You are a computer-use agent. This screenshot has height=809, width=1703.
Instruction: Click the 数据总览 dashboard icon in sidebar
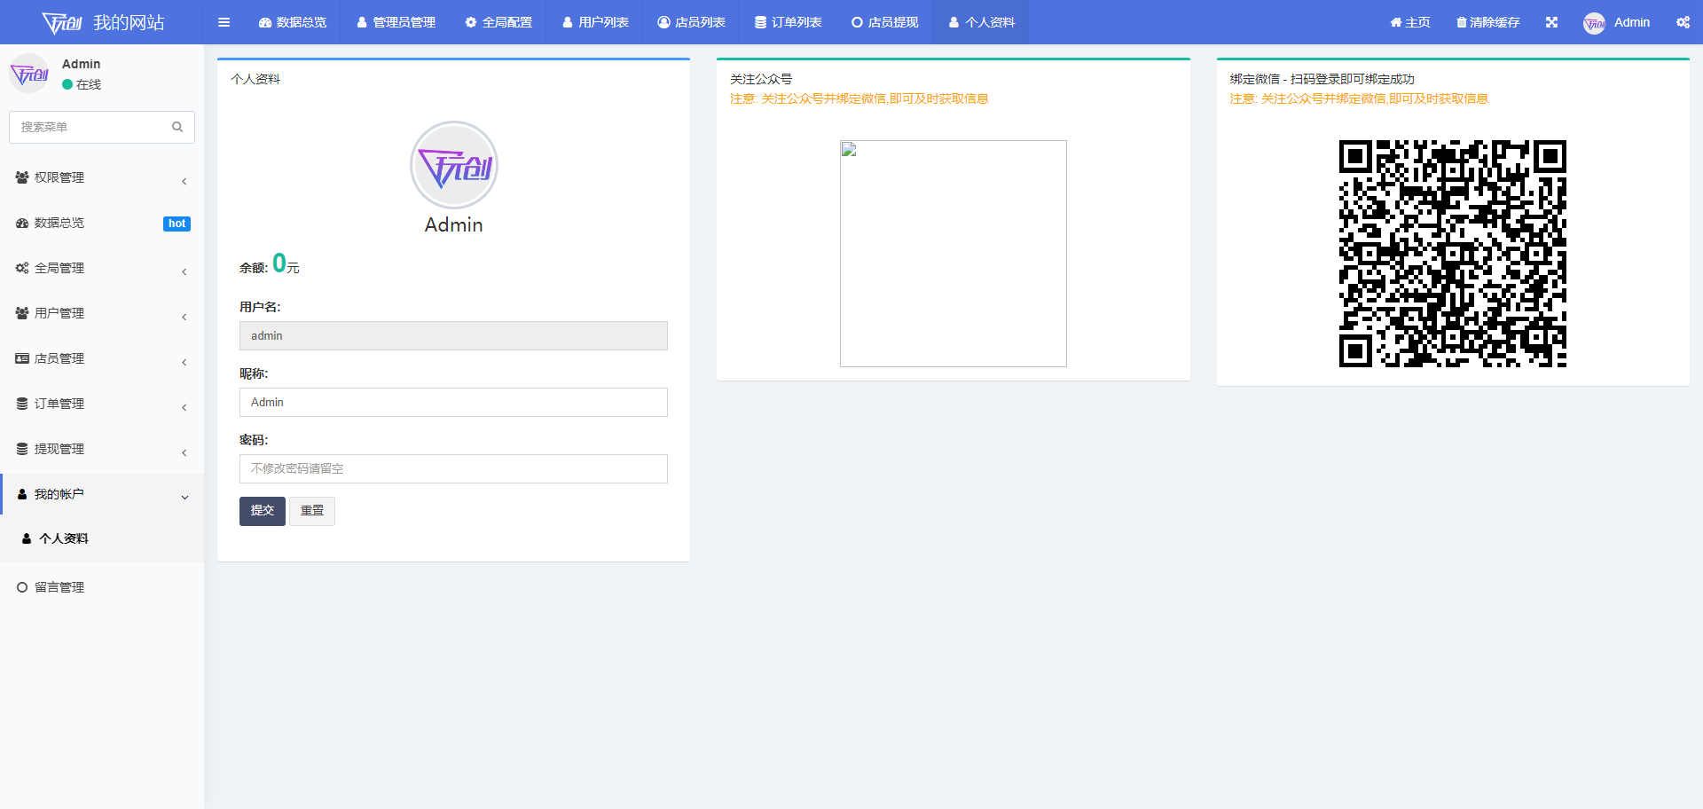coord(22,223)
